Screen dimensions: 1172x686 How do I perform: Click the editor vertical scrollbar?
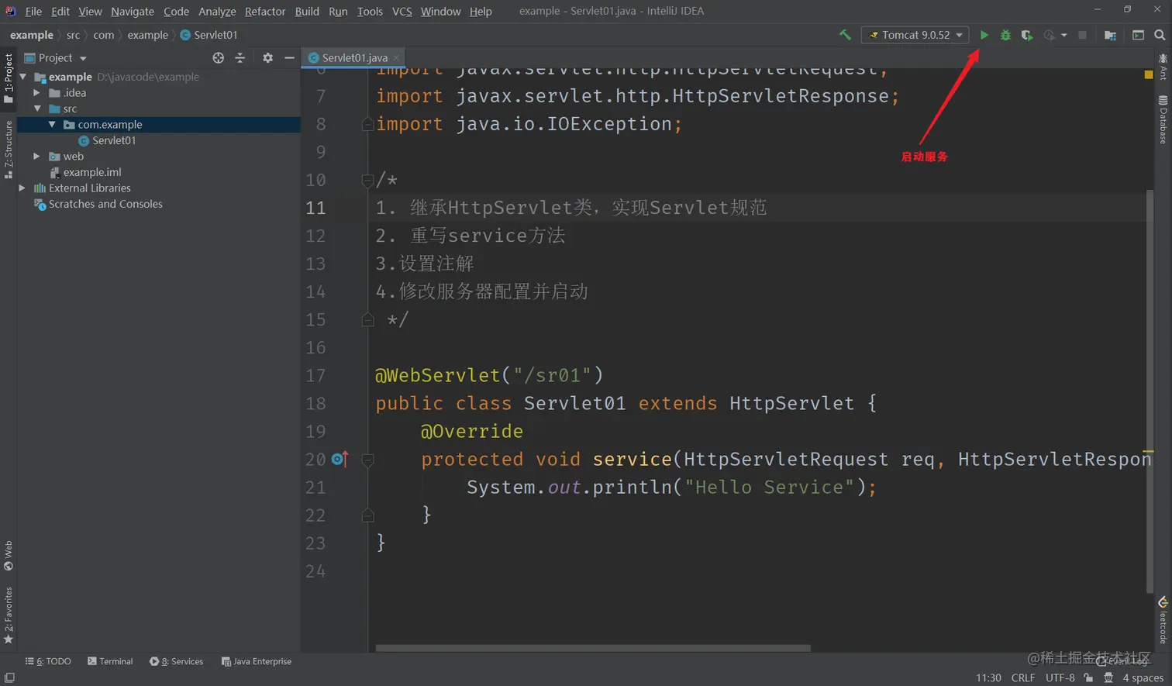point(1149,391)
